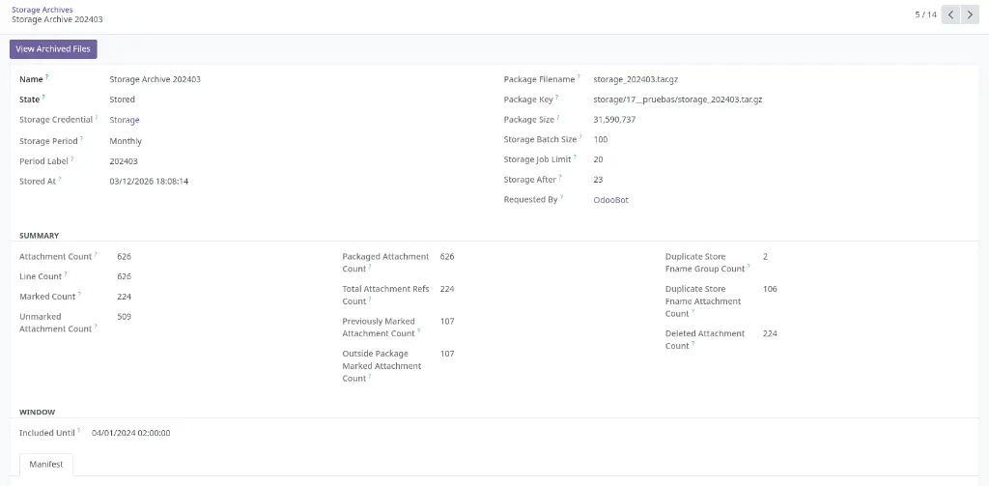Show help icon next to Package Size
Viewport: 989px width, 486px height.
click(x=558, y=117)
